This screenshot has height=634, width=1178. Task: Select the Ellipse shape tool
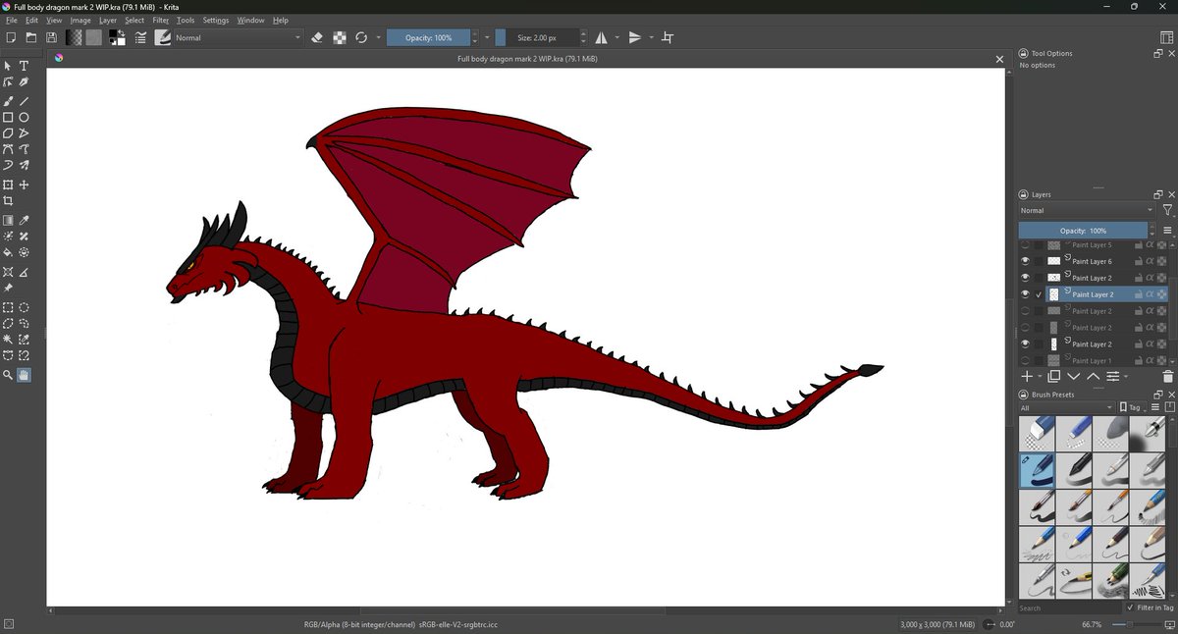25,117
